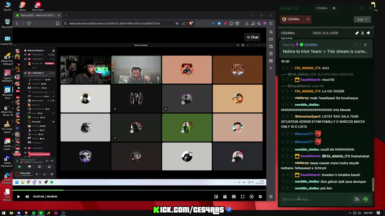Viewport: 385px width, 216px height.
Task: Open Discord from Windows taskbar
Action: click(x=19, y=213)
